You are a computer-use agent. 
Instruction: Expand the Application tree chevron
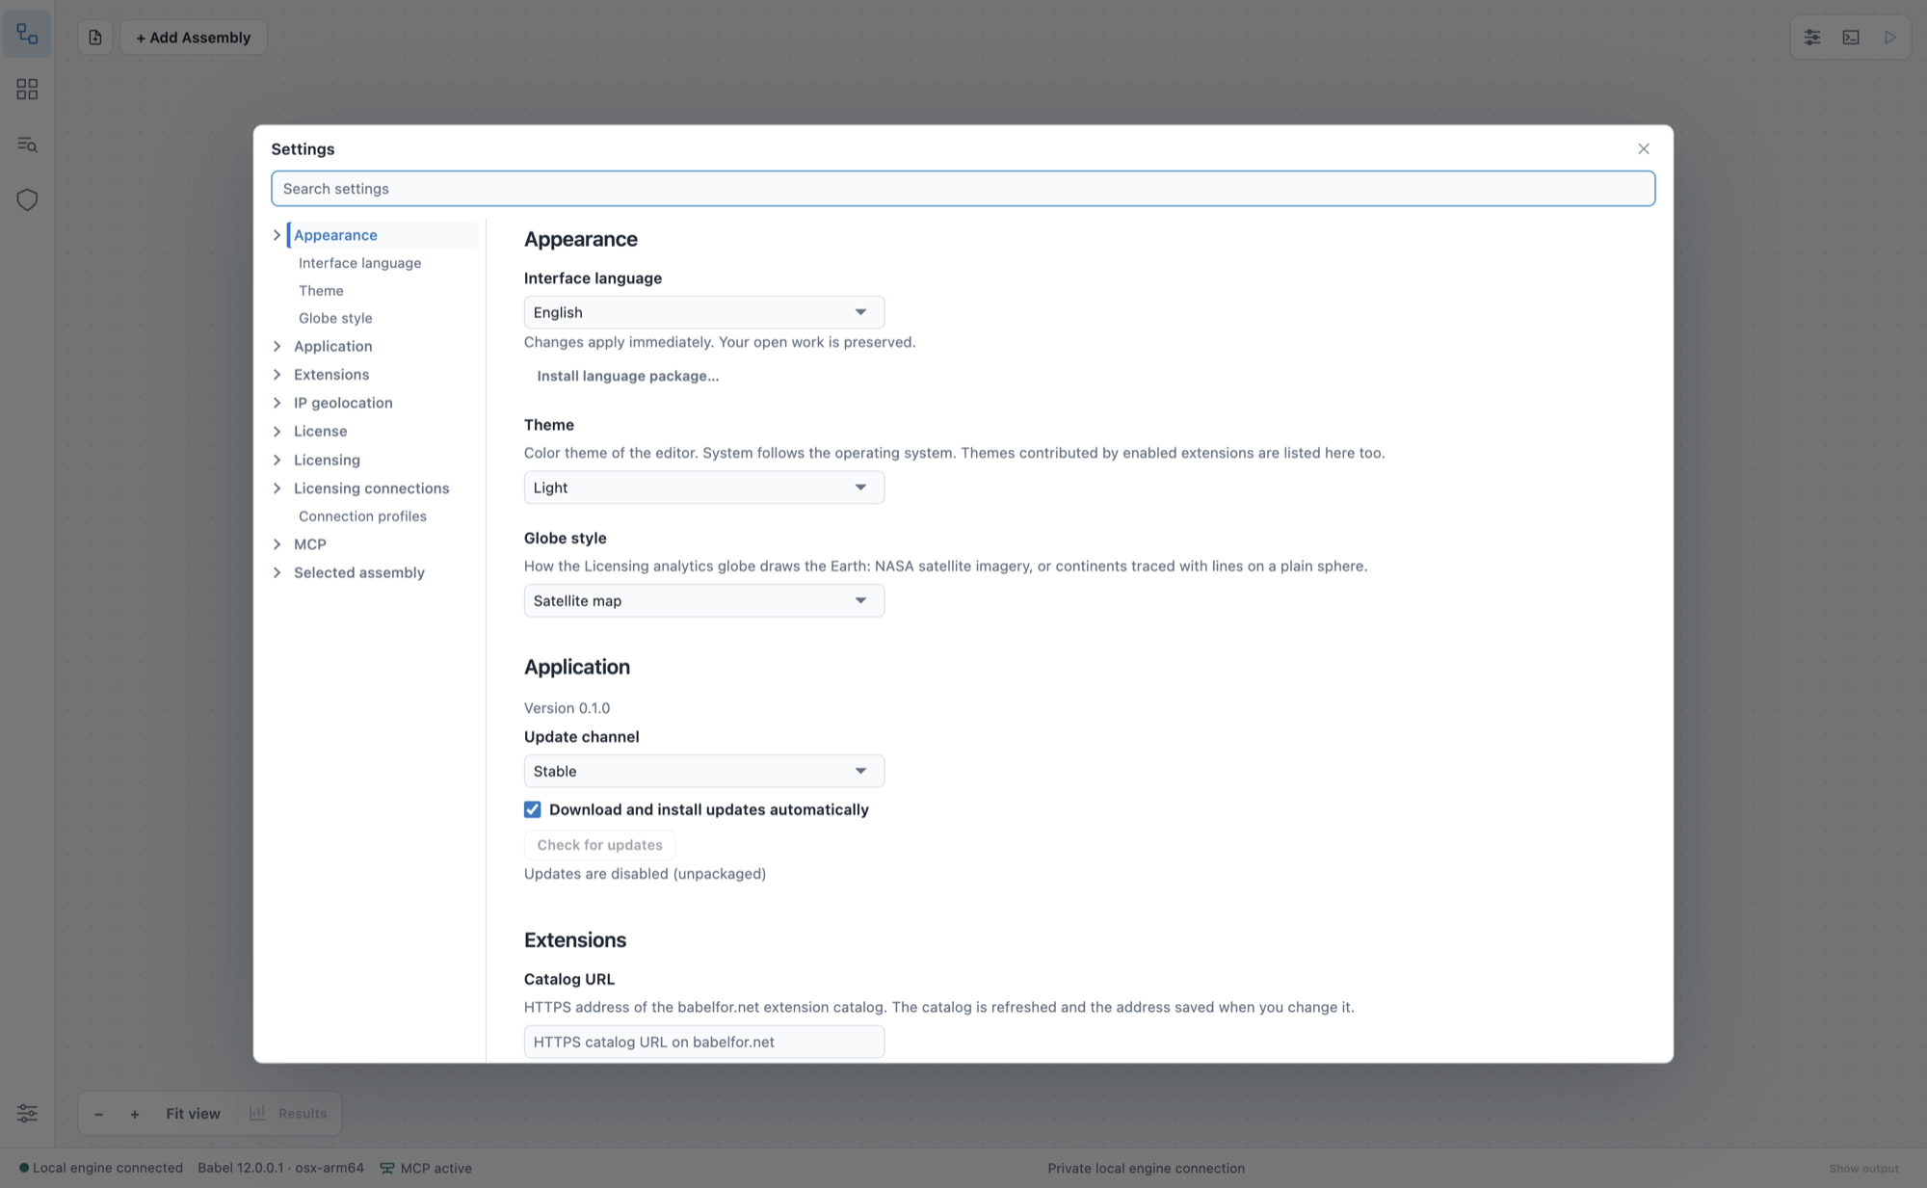(x=277, y=346)
